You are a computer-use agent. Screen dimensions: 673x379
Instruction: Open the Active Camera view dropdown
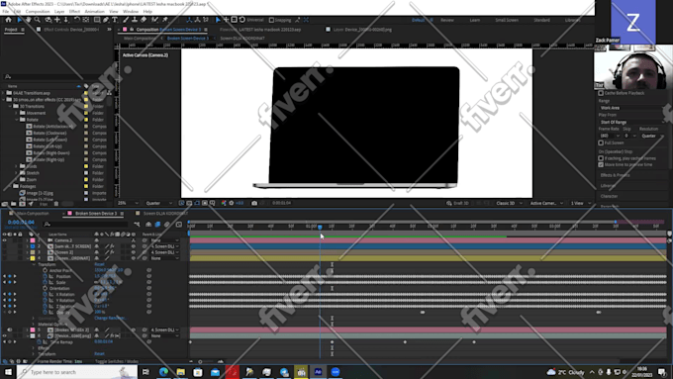(x=546, y=203)
